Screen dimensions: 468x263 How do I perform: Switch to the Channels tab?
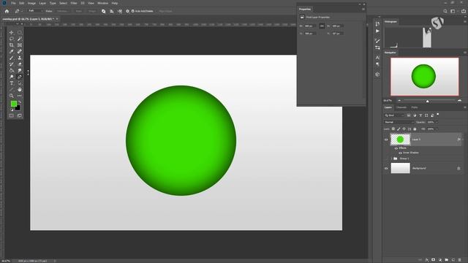401,107
